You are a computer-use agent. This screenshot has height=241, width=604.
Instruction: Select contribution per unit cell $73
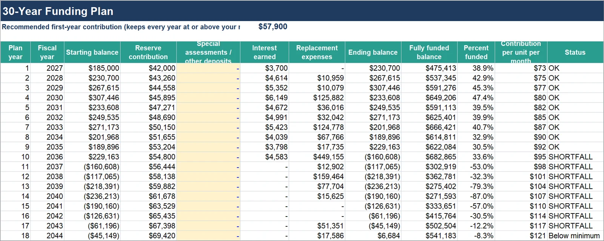click(x=521, y=68)
